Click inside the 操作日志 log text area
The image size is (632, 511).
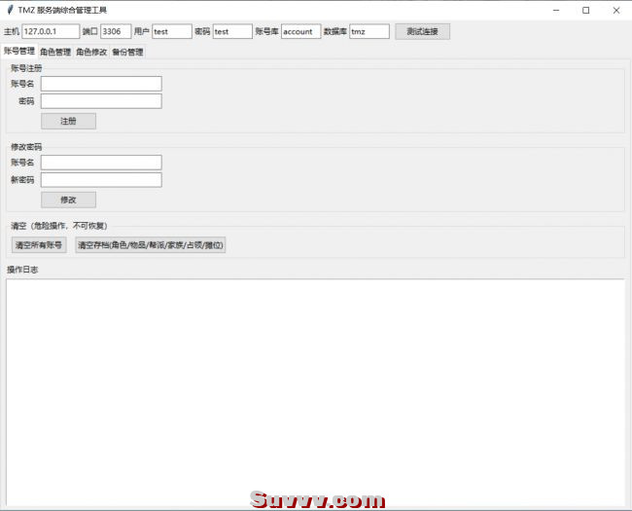tap(316, 392)
